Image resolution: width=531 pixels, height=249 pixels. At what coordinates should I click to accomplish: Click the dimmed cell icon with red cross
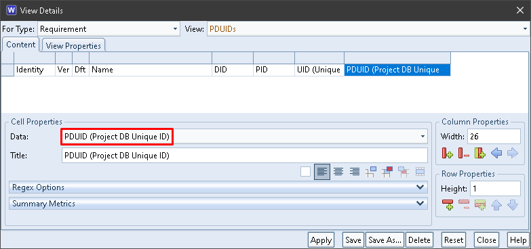click(404, 172)
